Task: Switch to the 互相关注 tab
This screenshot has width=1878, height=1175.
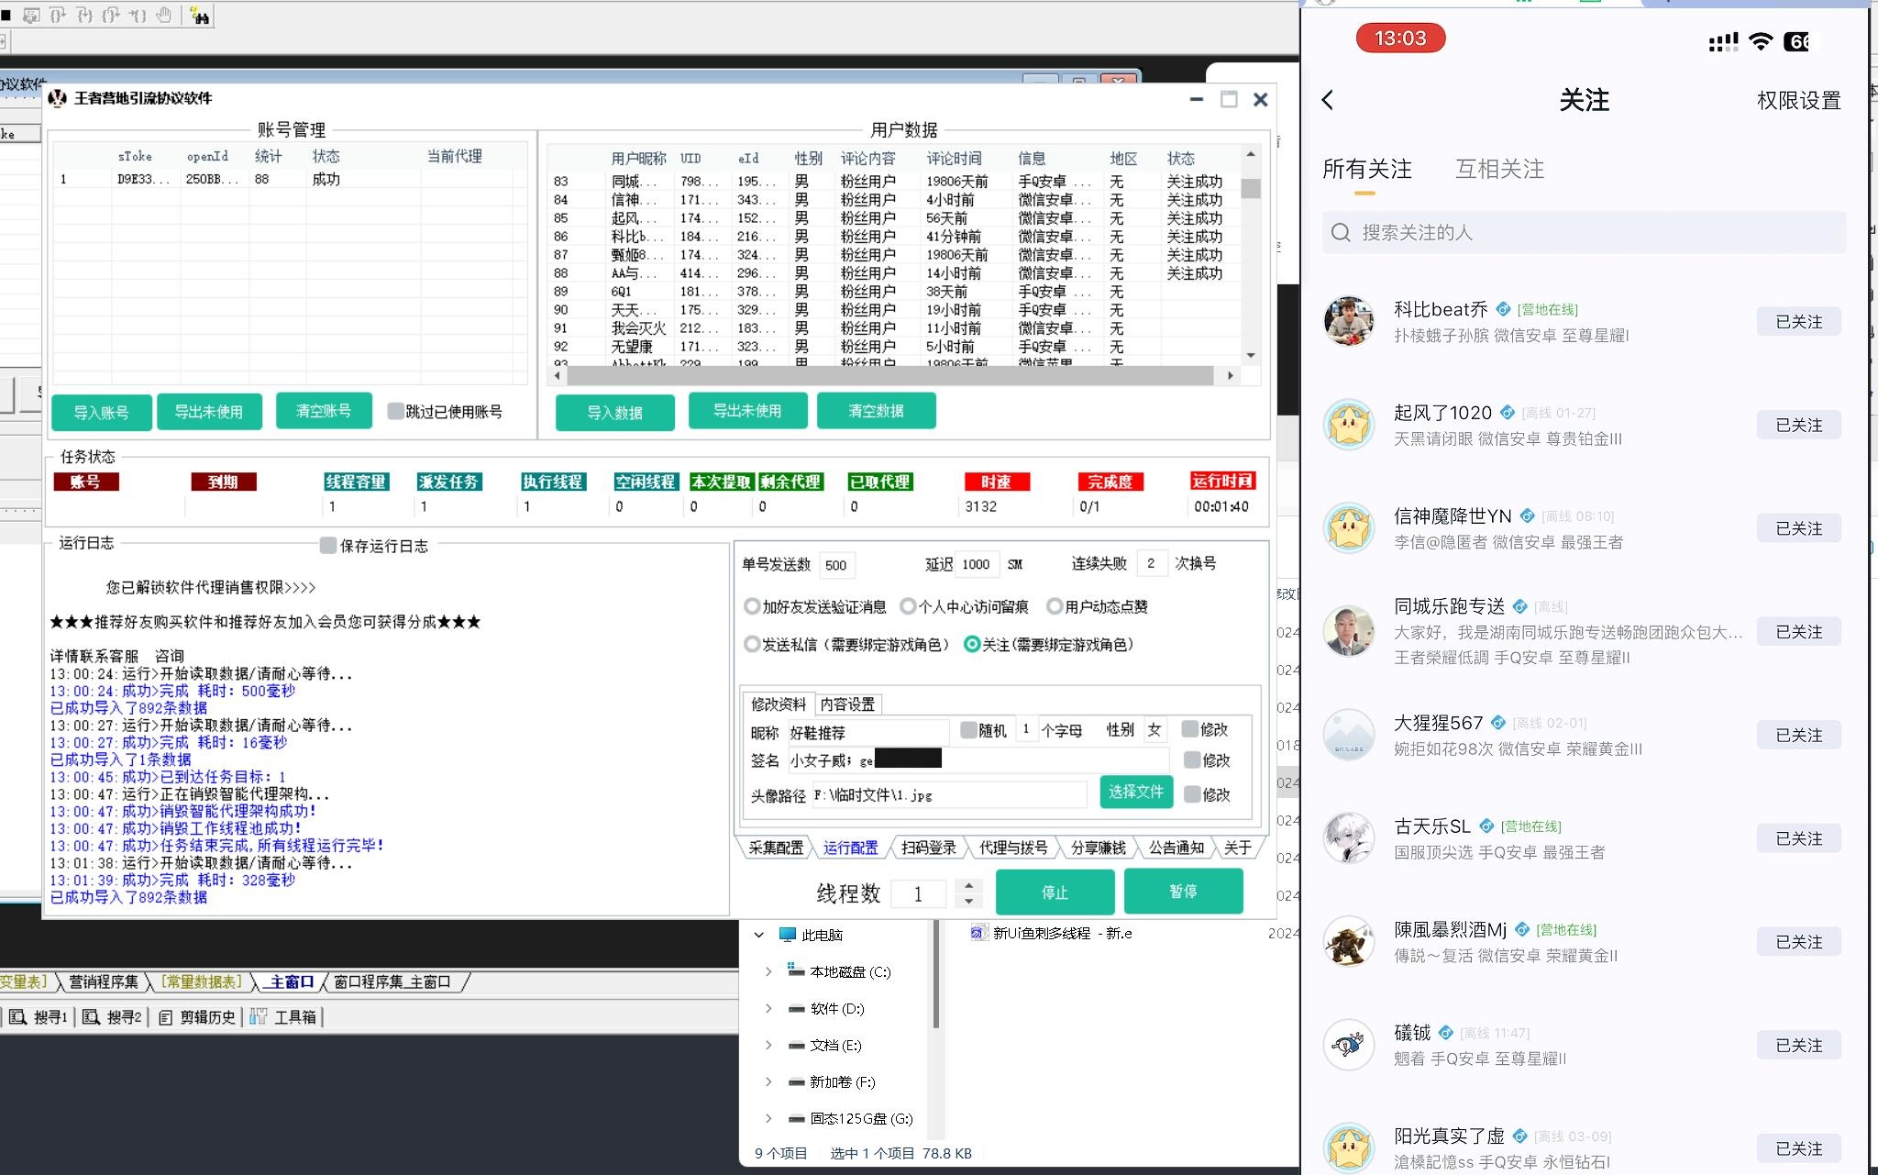Action: pyautogui.click(x=1500, y=169)
